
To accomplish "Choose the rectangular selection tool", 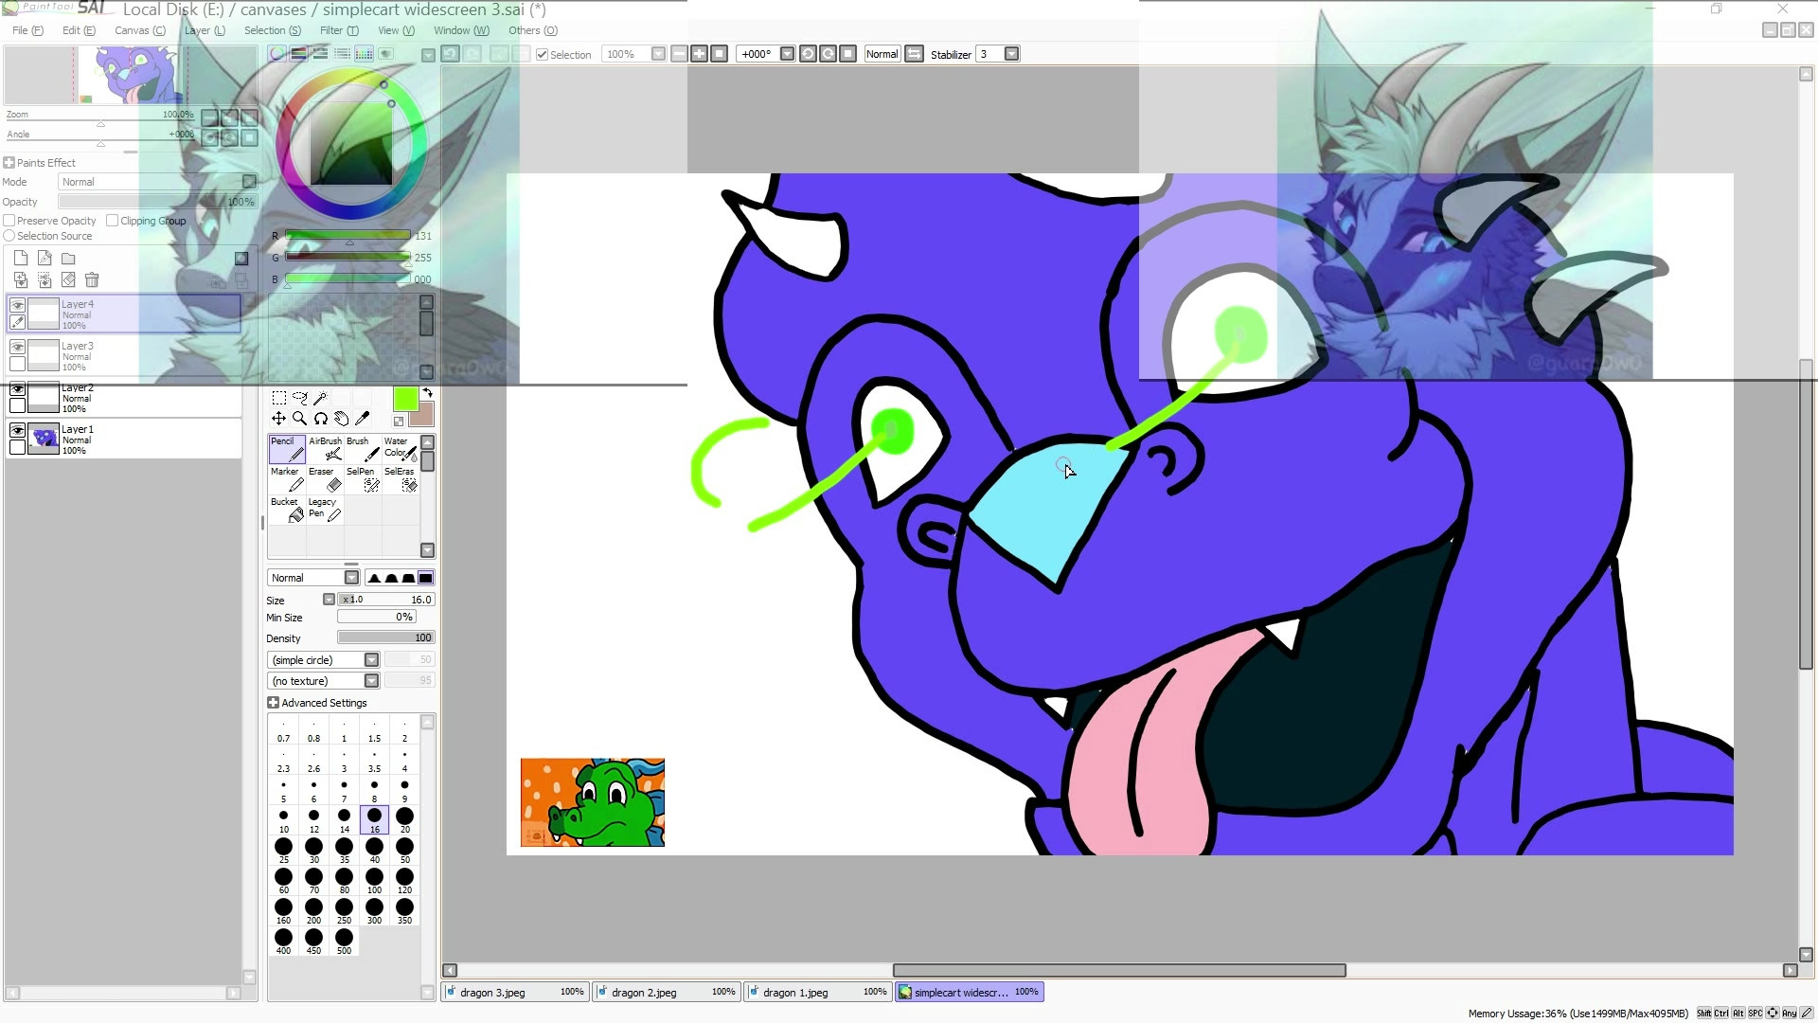I will click(279, 398).
